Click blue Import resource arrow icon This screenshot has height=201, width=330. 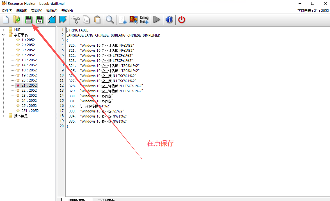(52, 20)
